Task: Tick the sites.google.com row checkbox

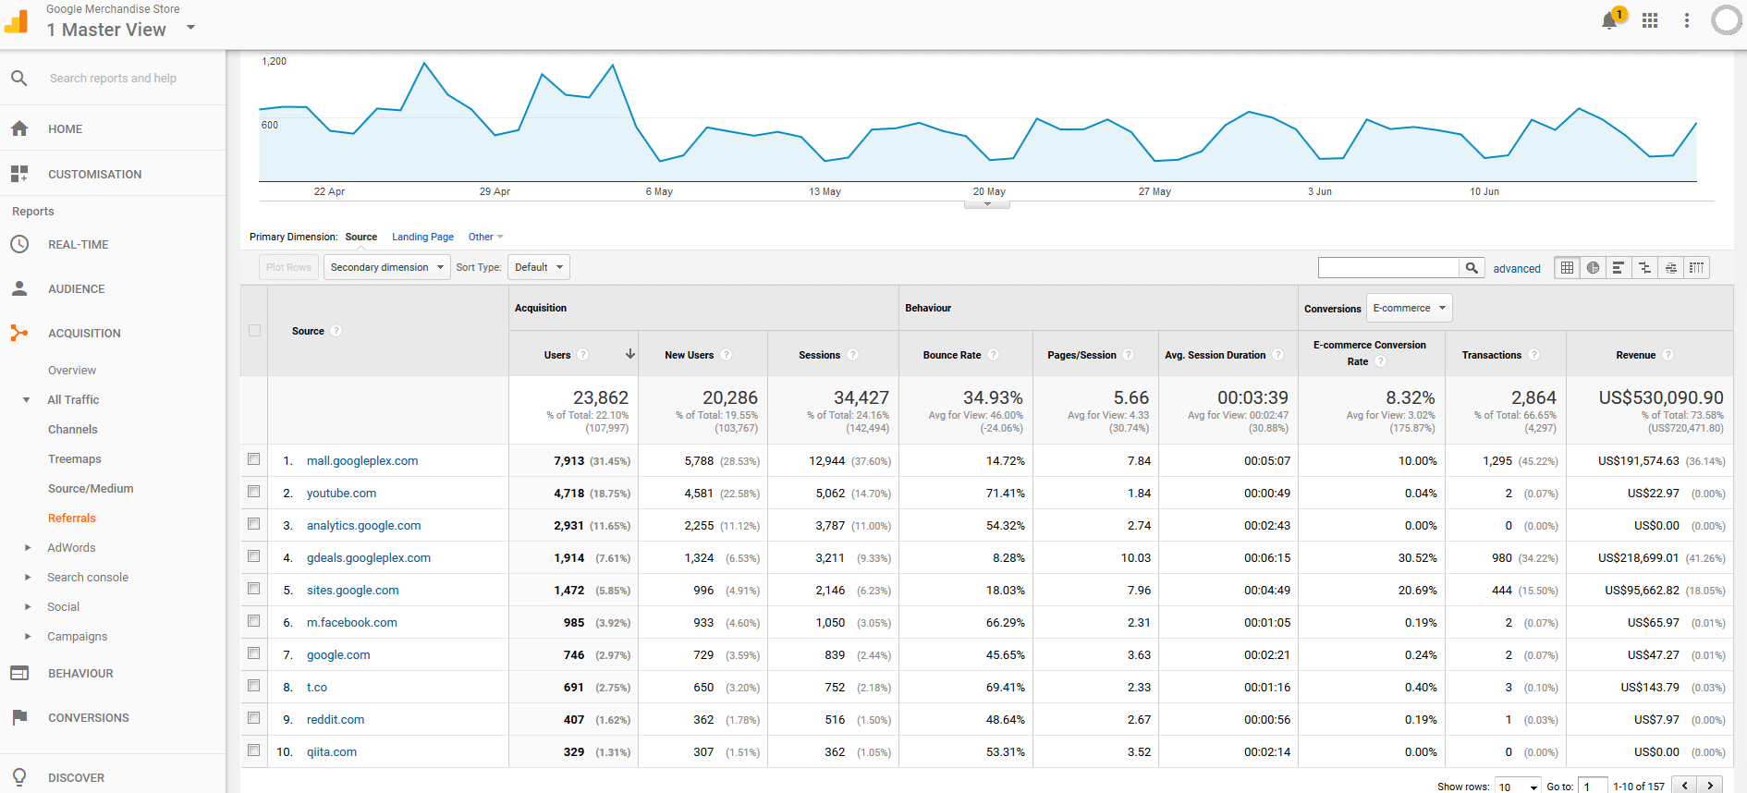Action: pos(254,589)
